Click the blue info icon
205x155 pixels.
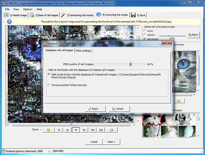click(x=9, y=22)
